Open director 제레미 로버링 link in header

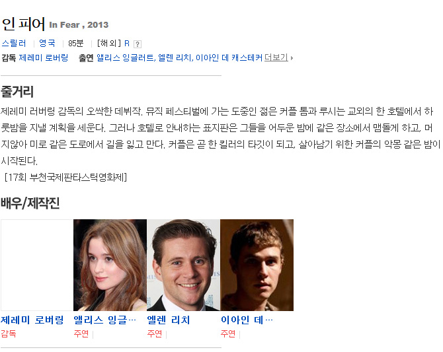[x=43, y=58]
